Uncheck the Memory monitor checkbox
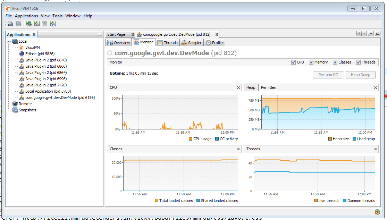Viewport: 387px width, 220px height. 311,62
